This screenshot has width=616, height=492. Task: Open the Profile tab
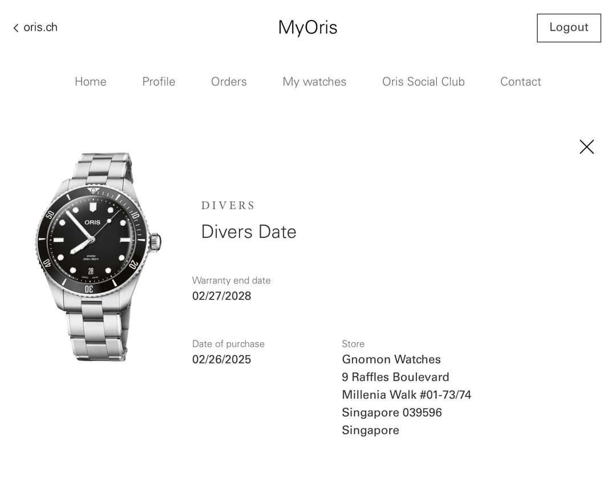tap(159, 82)
